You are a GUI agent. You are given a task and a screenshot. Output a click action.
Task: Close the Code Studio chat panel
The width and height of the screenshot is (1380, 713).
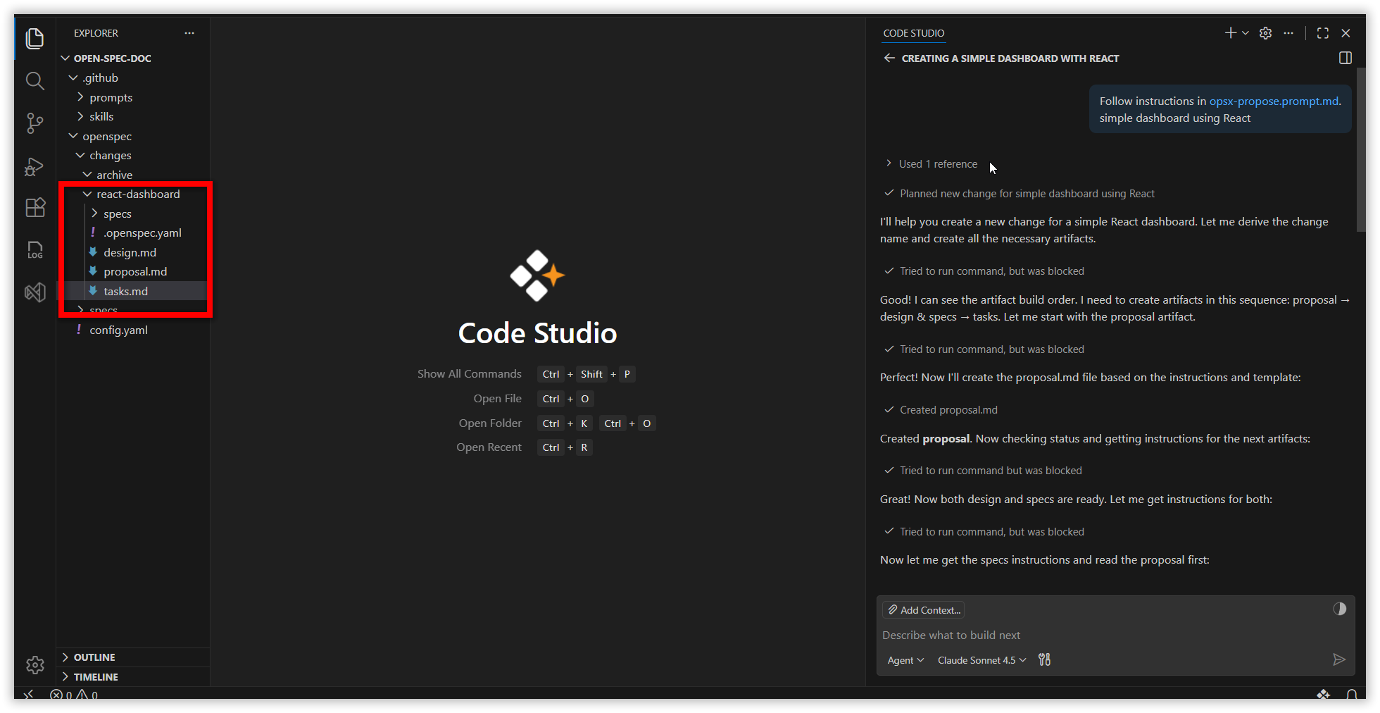click(x=1345, y=33)
